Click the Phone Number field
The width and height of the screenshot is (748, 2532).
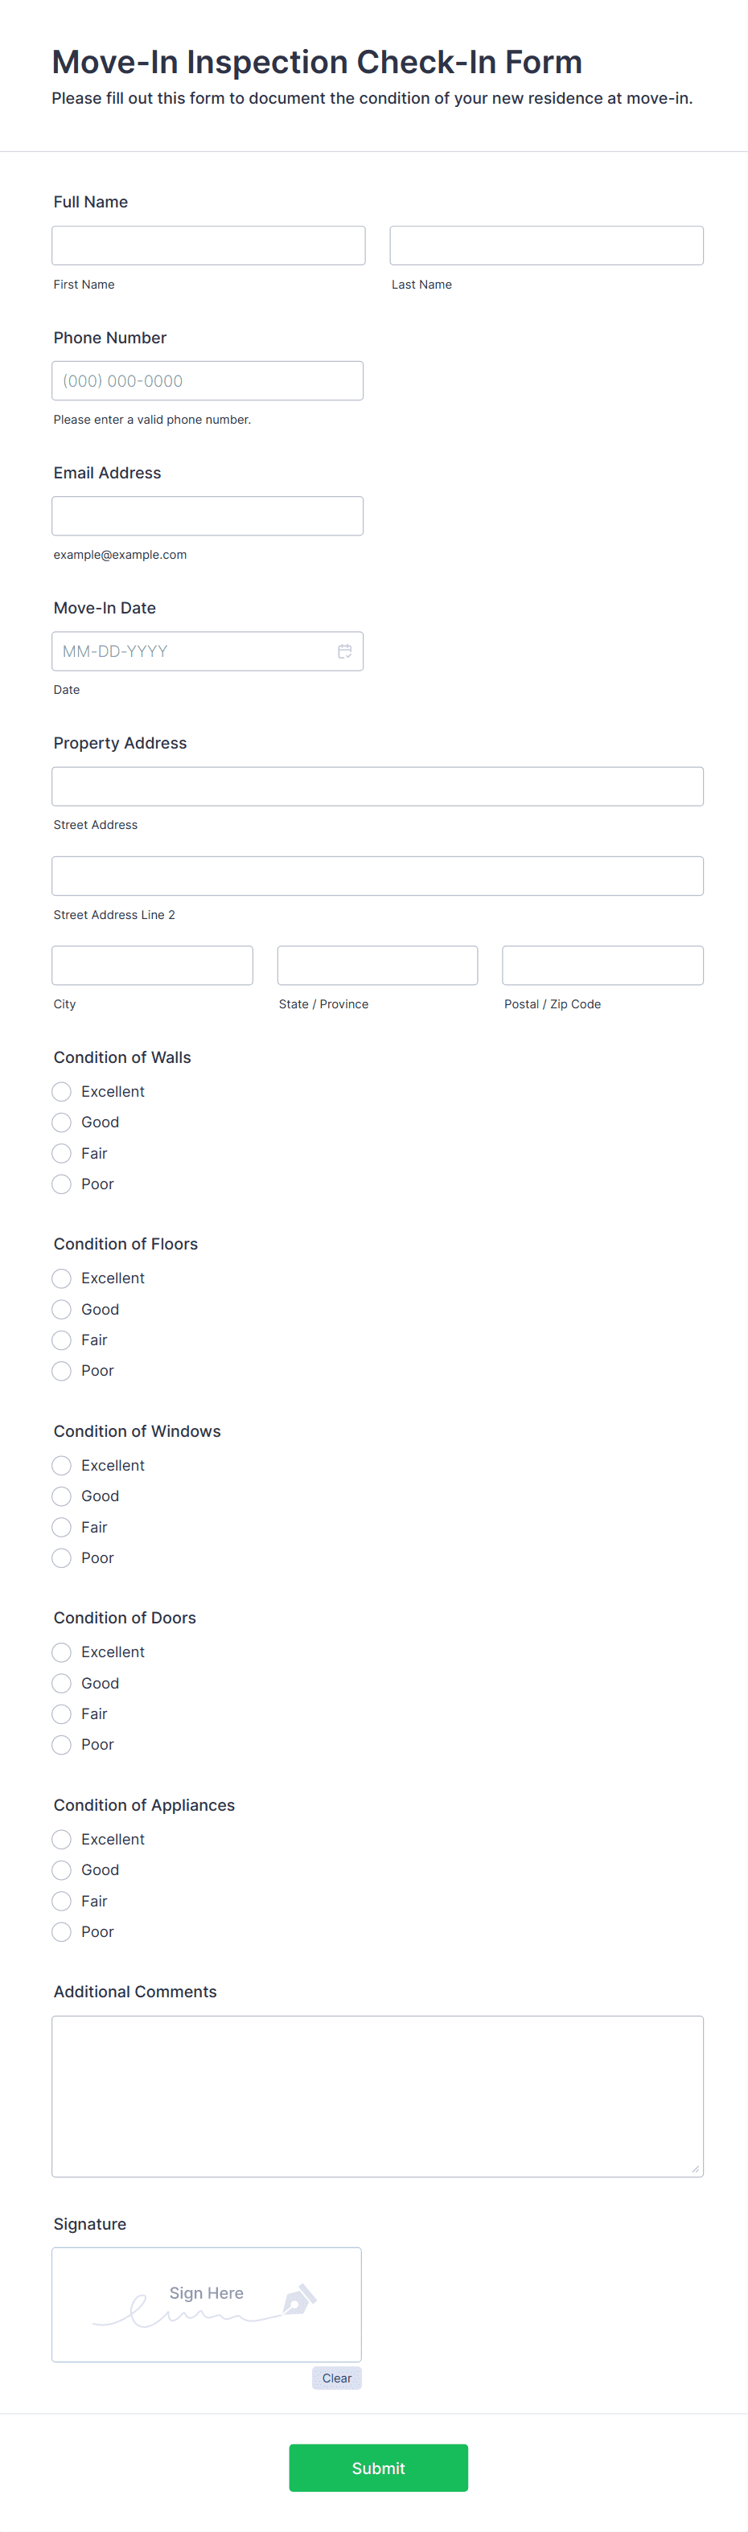click(x=208, y=380)
